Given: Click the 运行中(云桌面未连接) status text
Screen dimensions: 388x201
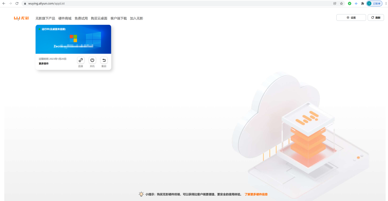Looking at the screenshot, I should [54, 29].
